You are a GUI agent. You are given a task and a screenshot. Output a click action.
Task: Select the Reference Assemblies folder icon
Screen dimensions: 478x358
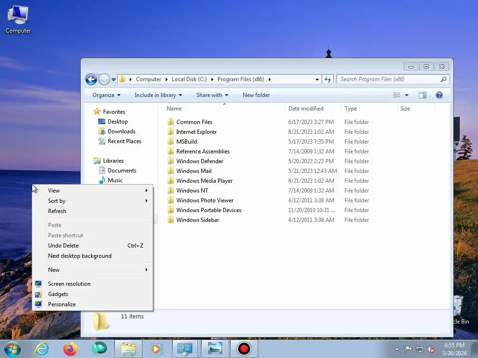171,151
